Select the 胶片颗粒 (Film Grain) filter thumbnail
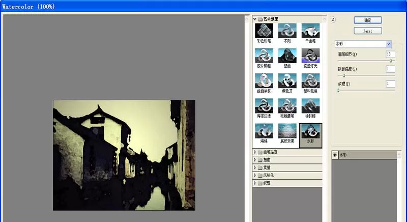This screenshot has height=222, width=407. [264, 55]
